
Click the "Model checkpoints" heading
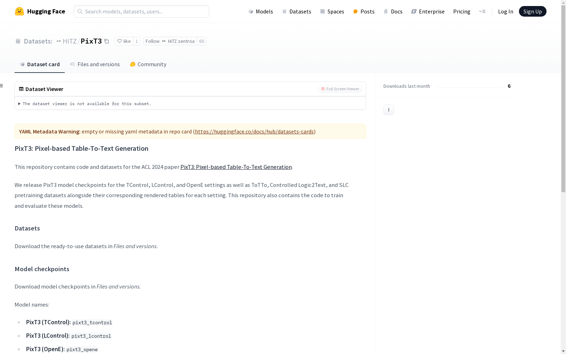tap(42, 269)
